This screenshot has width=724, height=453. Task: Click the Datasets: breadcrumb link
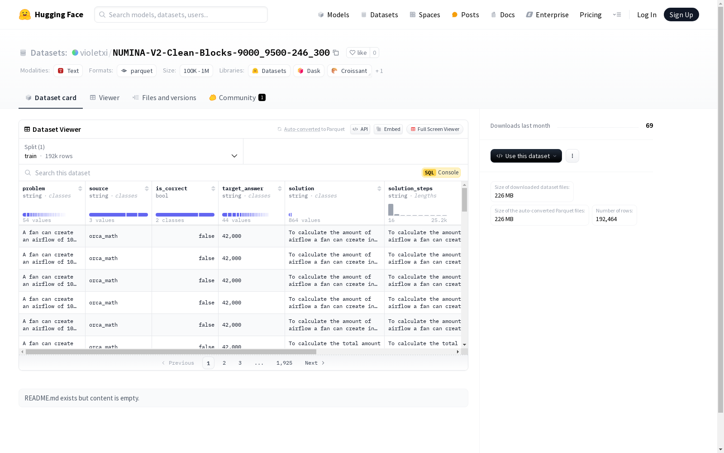[48, 53]
